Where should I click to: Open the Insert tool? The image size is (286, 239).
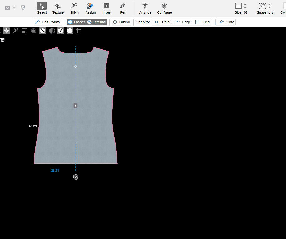tap(107, 8)
